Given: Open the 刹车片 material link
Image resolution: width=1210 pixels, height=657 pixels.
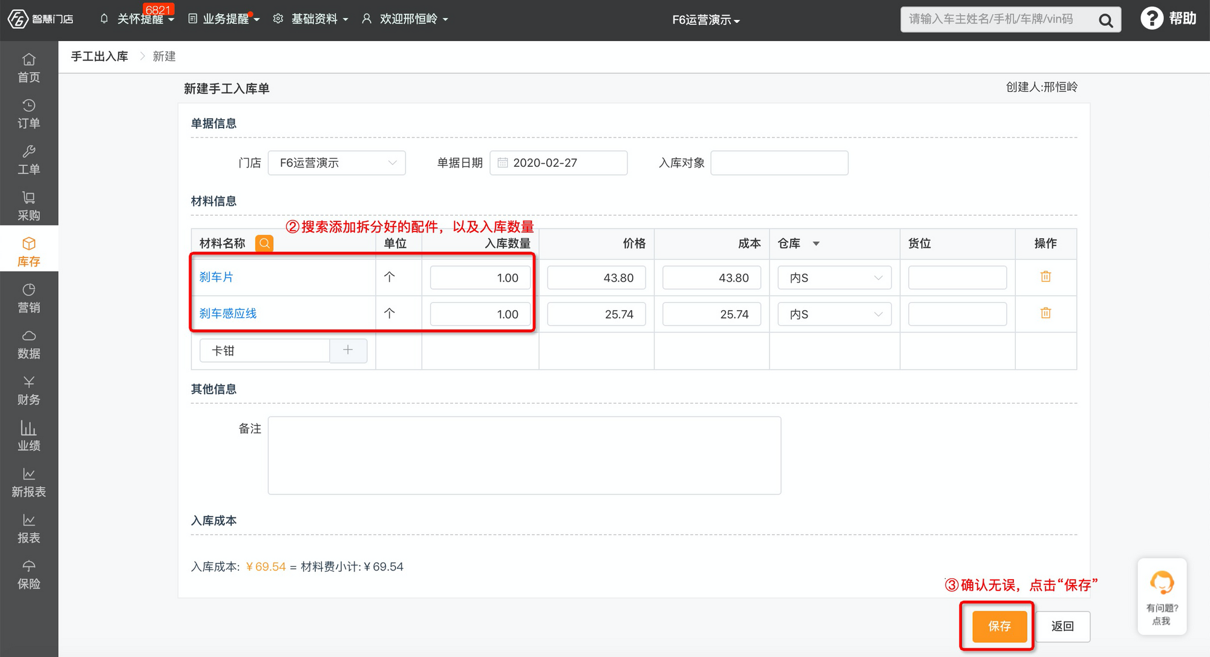Looking at the screenshot, I should (x=216, y=277).
